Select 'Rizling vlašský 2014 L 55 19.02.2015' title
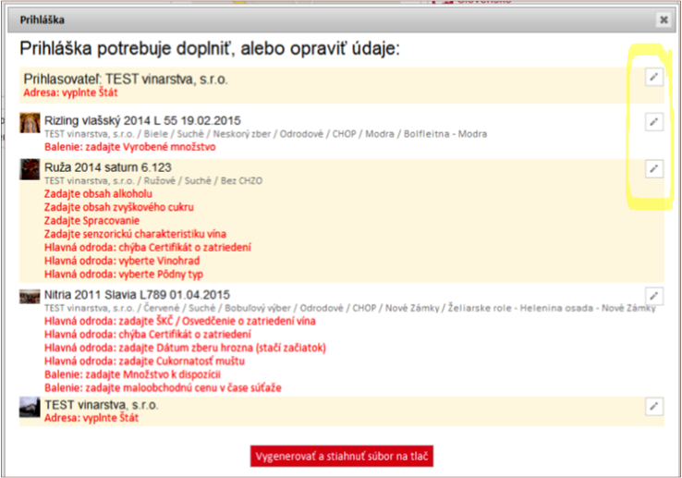The height and width of the screenshot is (478, 682). [142, 120]
